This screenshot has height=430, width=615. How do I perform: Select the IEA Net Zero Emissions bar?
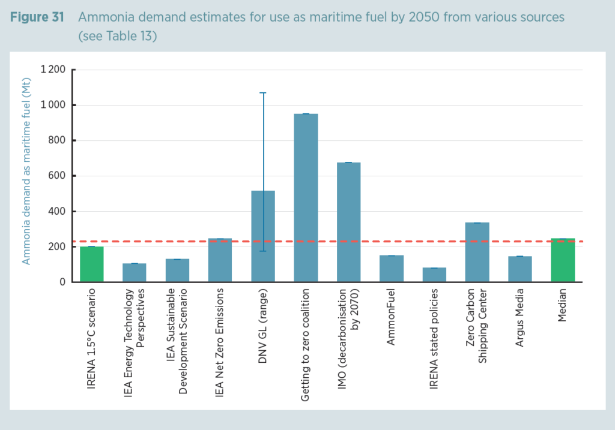tap(220, 258)
